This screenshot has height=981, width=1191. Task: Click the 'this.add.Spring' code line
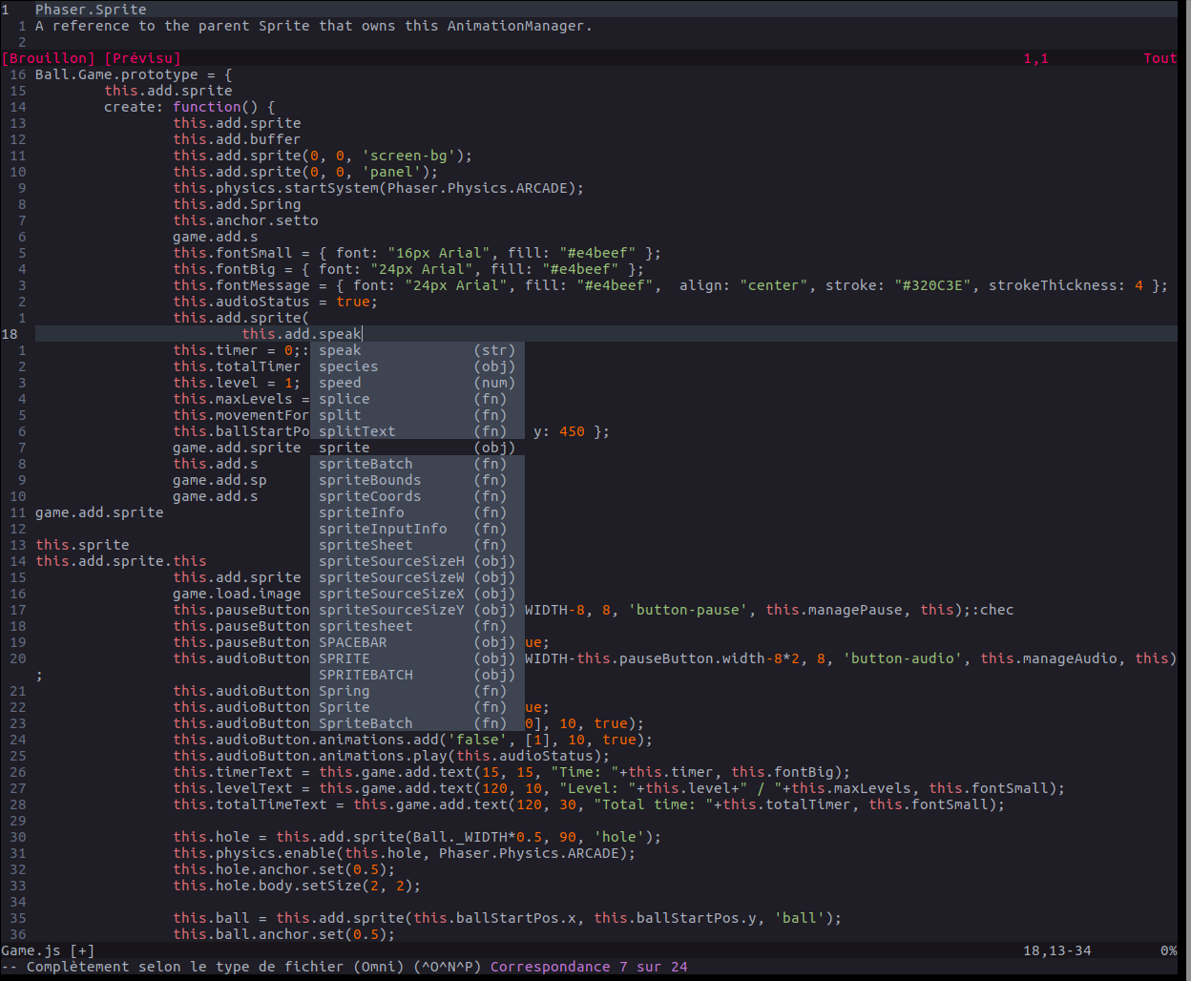[x=237, y=204]
